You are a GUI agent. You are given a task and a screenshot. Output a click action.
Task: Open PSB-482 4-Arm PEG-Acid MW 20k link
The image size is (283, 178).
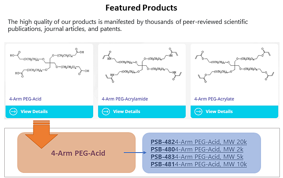coord(199,142)
